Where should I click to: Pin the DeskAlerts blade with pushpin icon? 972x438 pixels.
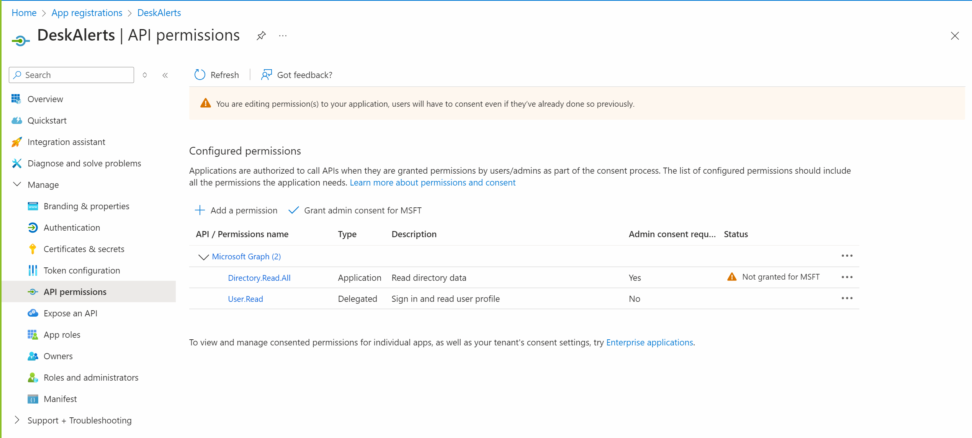(x=261, y=36)
